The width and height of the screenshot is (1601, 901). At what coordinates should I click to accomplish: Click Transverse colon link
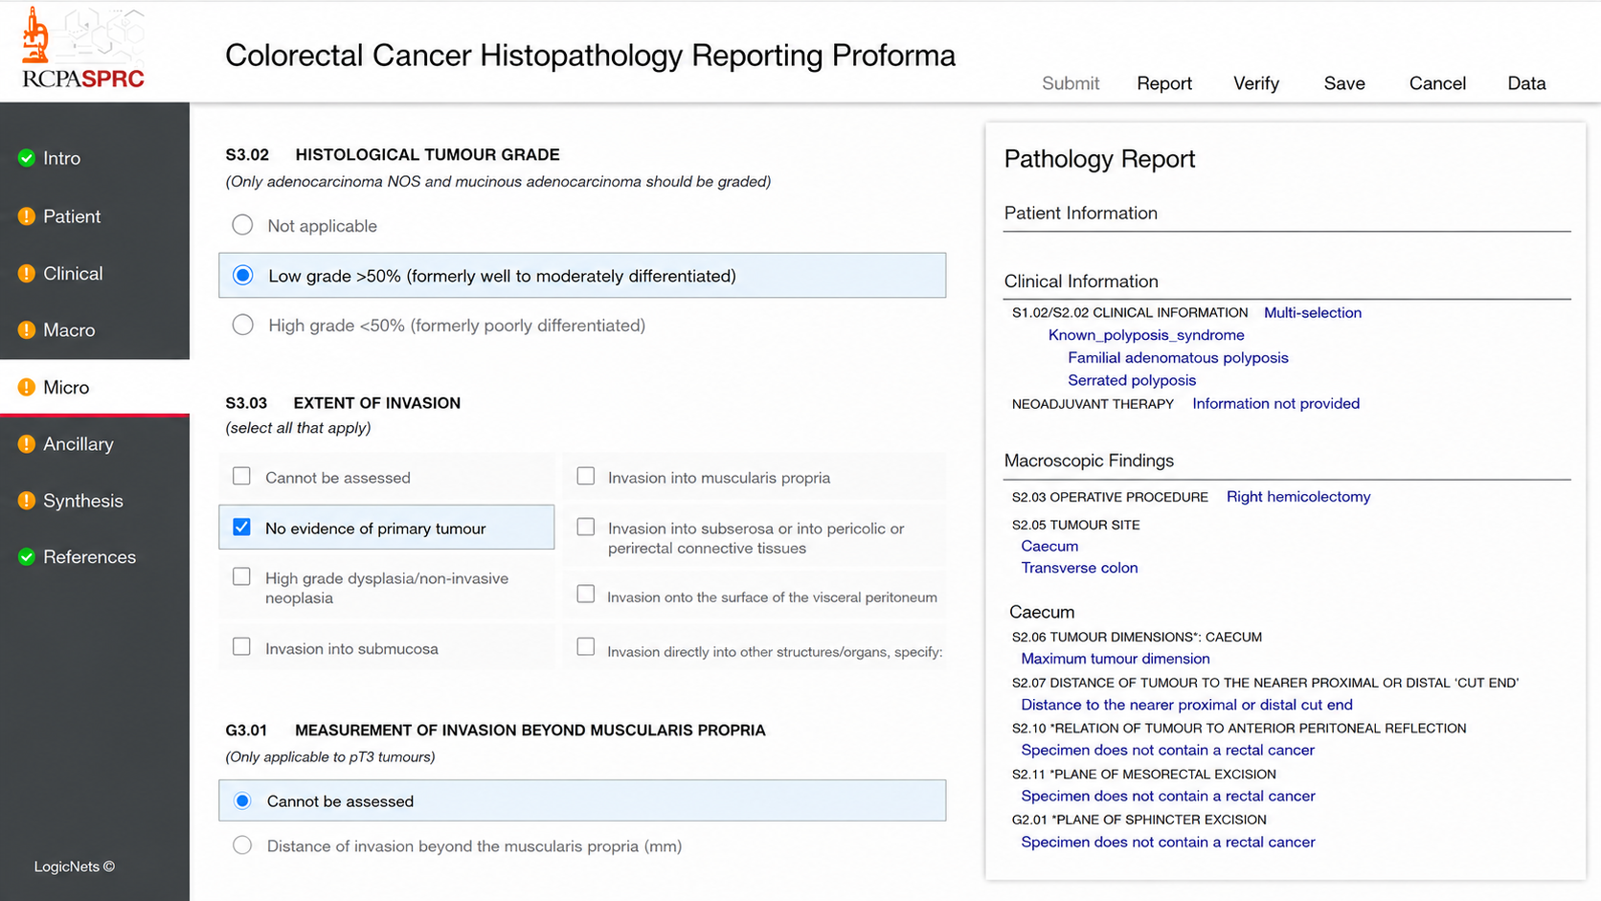click(1079, 568)
